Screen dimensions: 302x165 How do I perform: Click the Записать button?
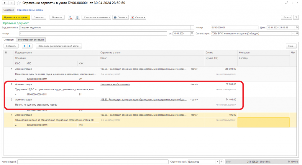[x=39, y=17]
